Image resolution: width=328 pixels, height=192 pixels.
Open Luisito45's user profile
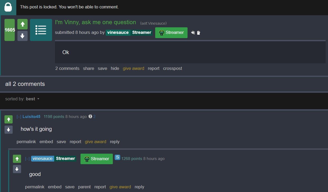point(32,117)
